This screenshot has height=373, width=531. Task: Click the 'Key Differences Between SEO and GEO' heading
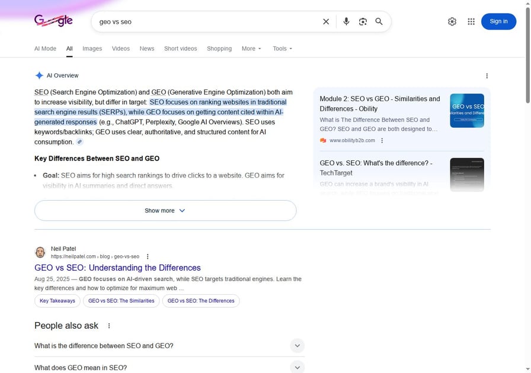click(97, 159)
